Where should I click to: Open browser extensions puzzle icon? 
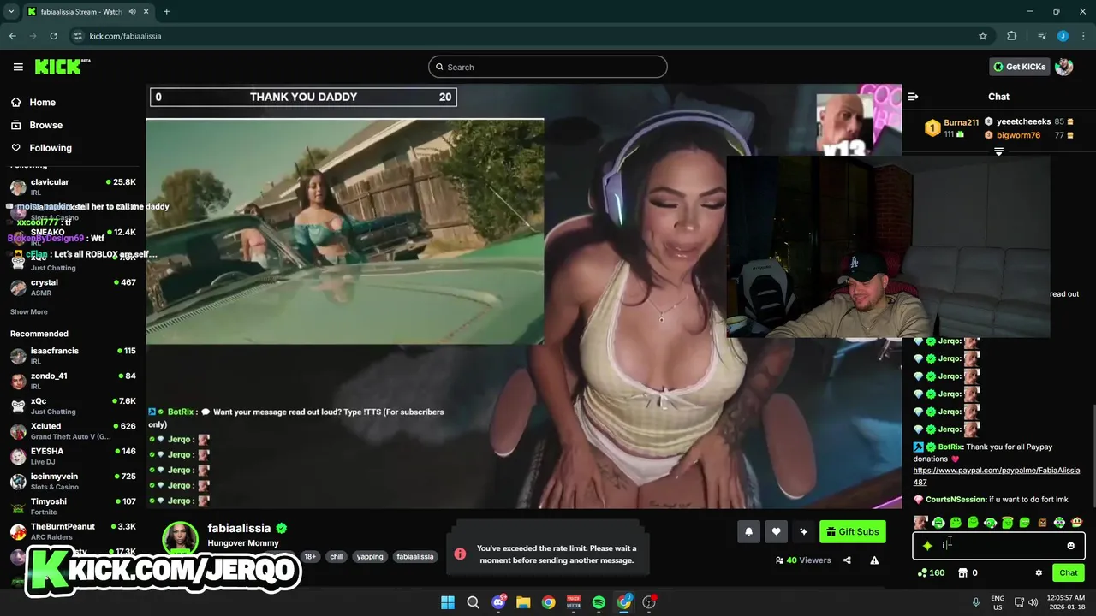pos(1012,36)
